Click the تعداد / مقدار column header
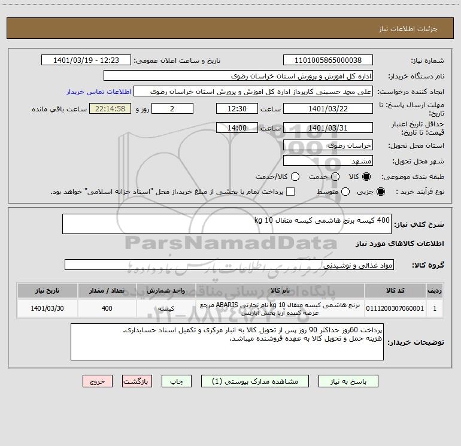 tap(107, 290)
